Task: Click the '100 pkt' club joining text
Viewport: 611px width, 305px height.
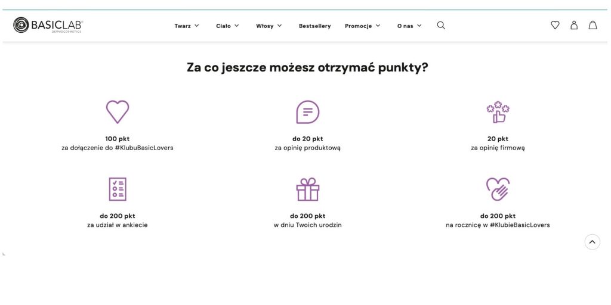Action: click(x=118, y=139)
